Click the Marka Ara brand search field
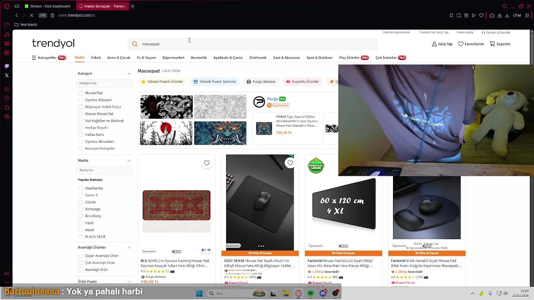The height and width of the screenshot is (300, 534). 104,170
